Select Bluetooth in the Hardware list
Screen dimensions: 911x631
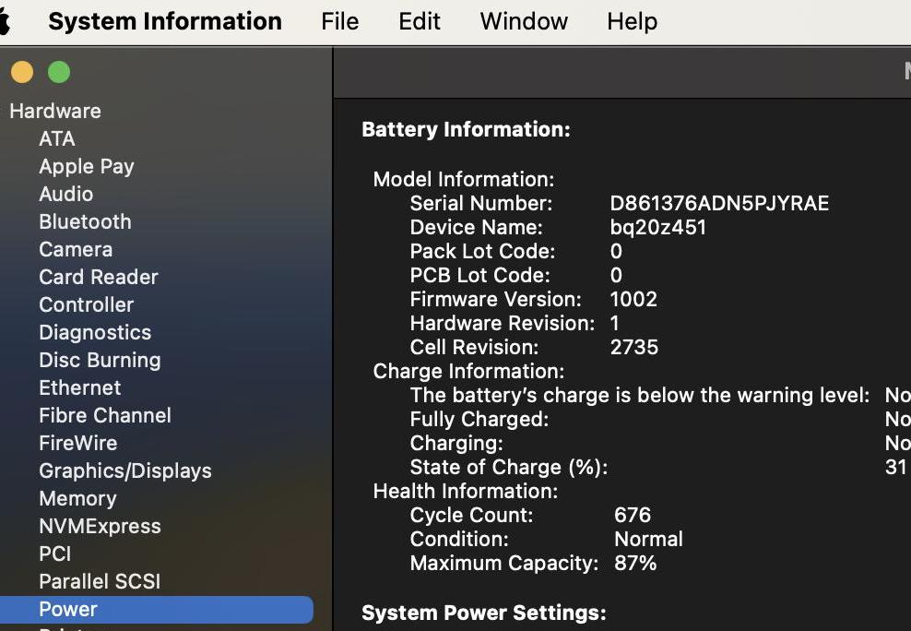tap(85, 221)
